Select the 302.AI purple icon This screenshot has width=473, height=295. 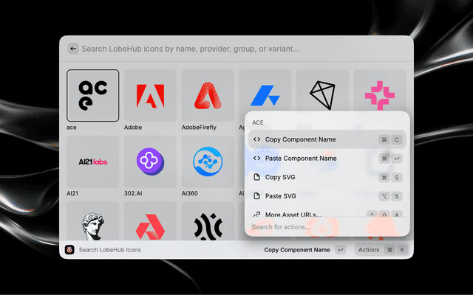point(149,161)
